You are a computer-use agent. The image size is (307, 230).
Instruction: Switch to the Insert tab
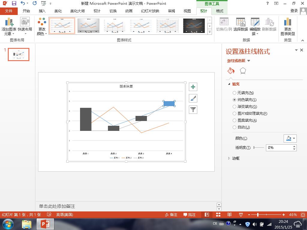[42, 11]
